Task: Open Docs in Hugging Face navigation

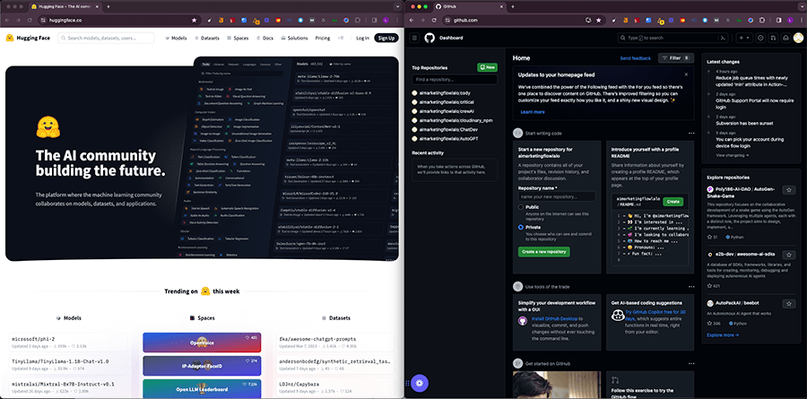Action: [265, 38]
